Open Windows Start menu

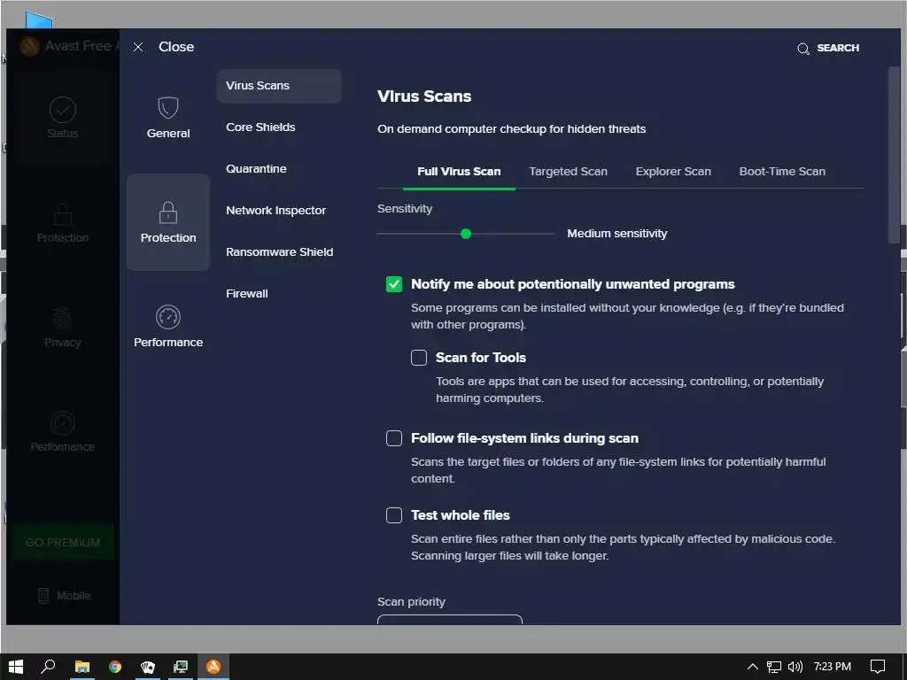click(16, 667)
